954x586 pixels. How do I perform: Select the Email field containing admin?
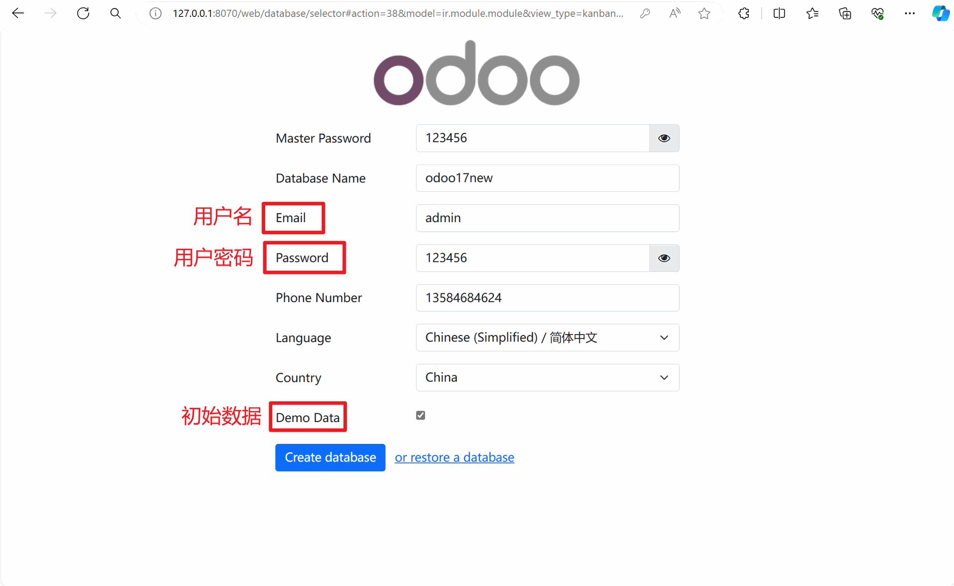(548, 218)
